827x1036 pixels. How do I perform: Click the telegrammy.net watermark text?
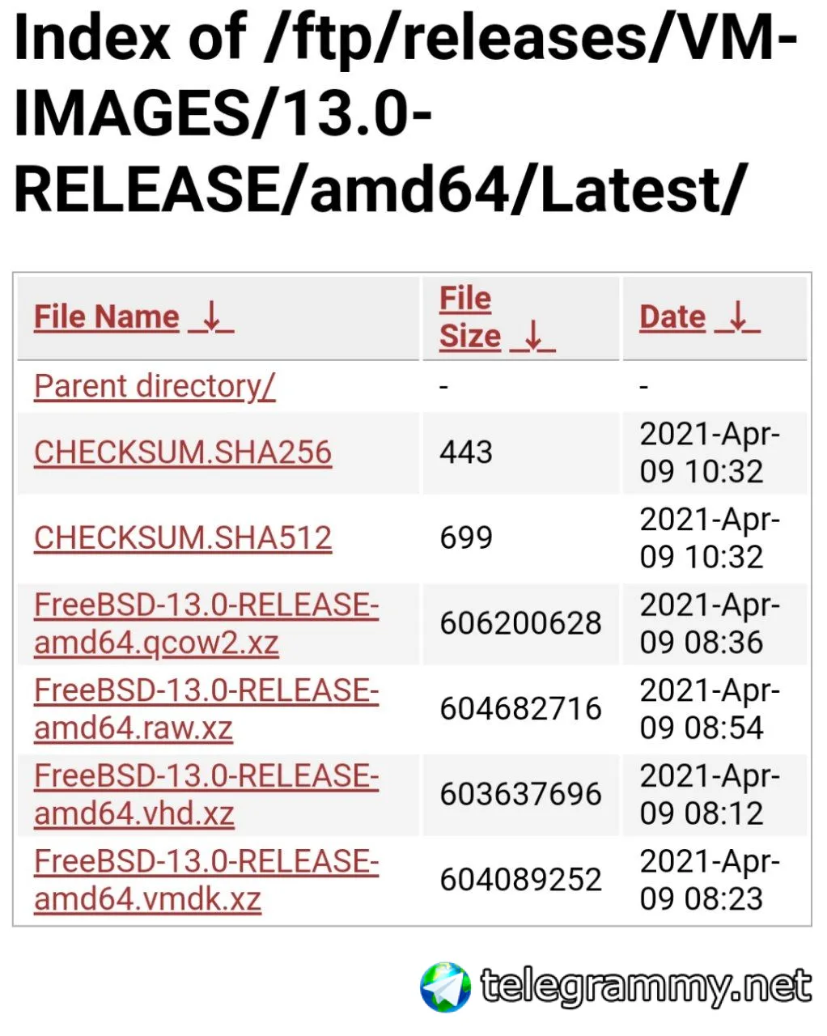pos(645,987)
